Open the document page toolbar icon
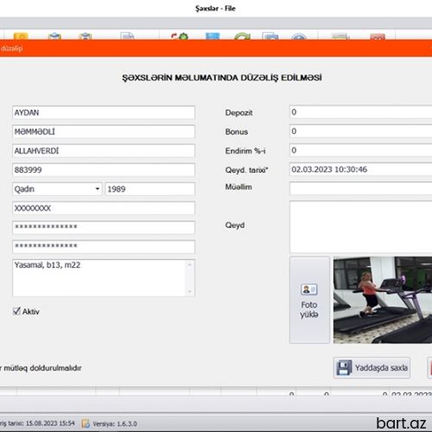Image resolution: width=432 pixels, height=432 pixels. click(127, 36)
